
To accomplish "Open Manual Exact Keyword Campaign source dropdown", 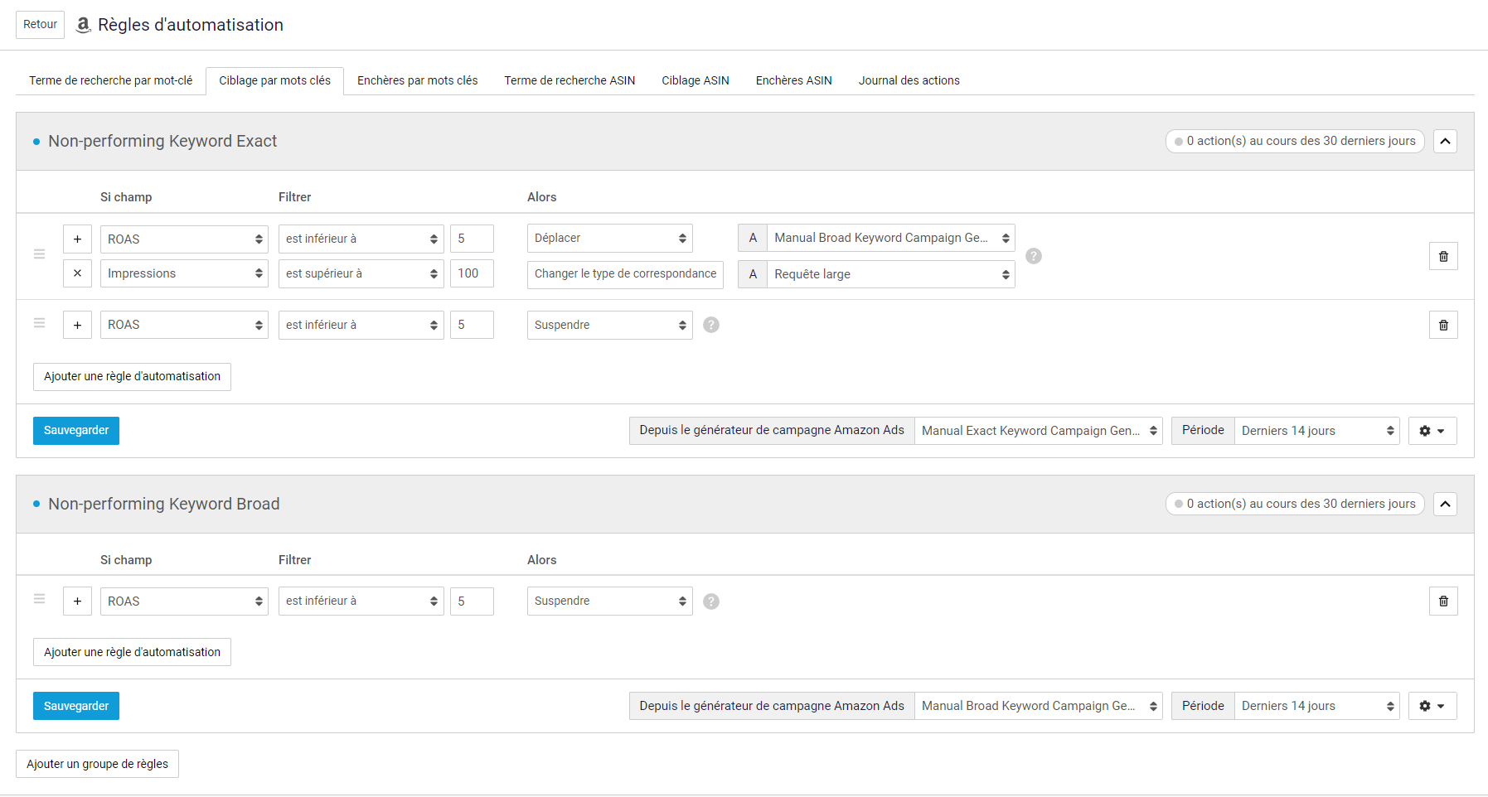I will click(x=1039, y=431).
